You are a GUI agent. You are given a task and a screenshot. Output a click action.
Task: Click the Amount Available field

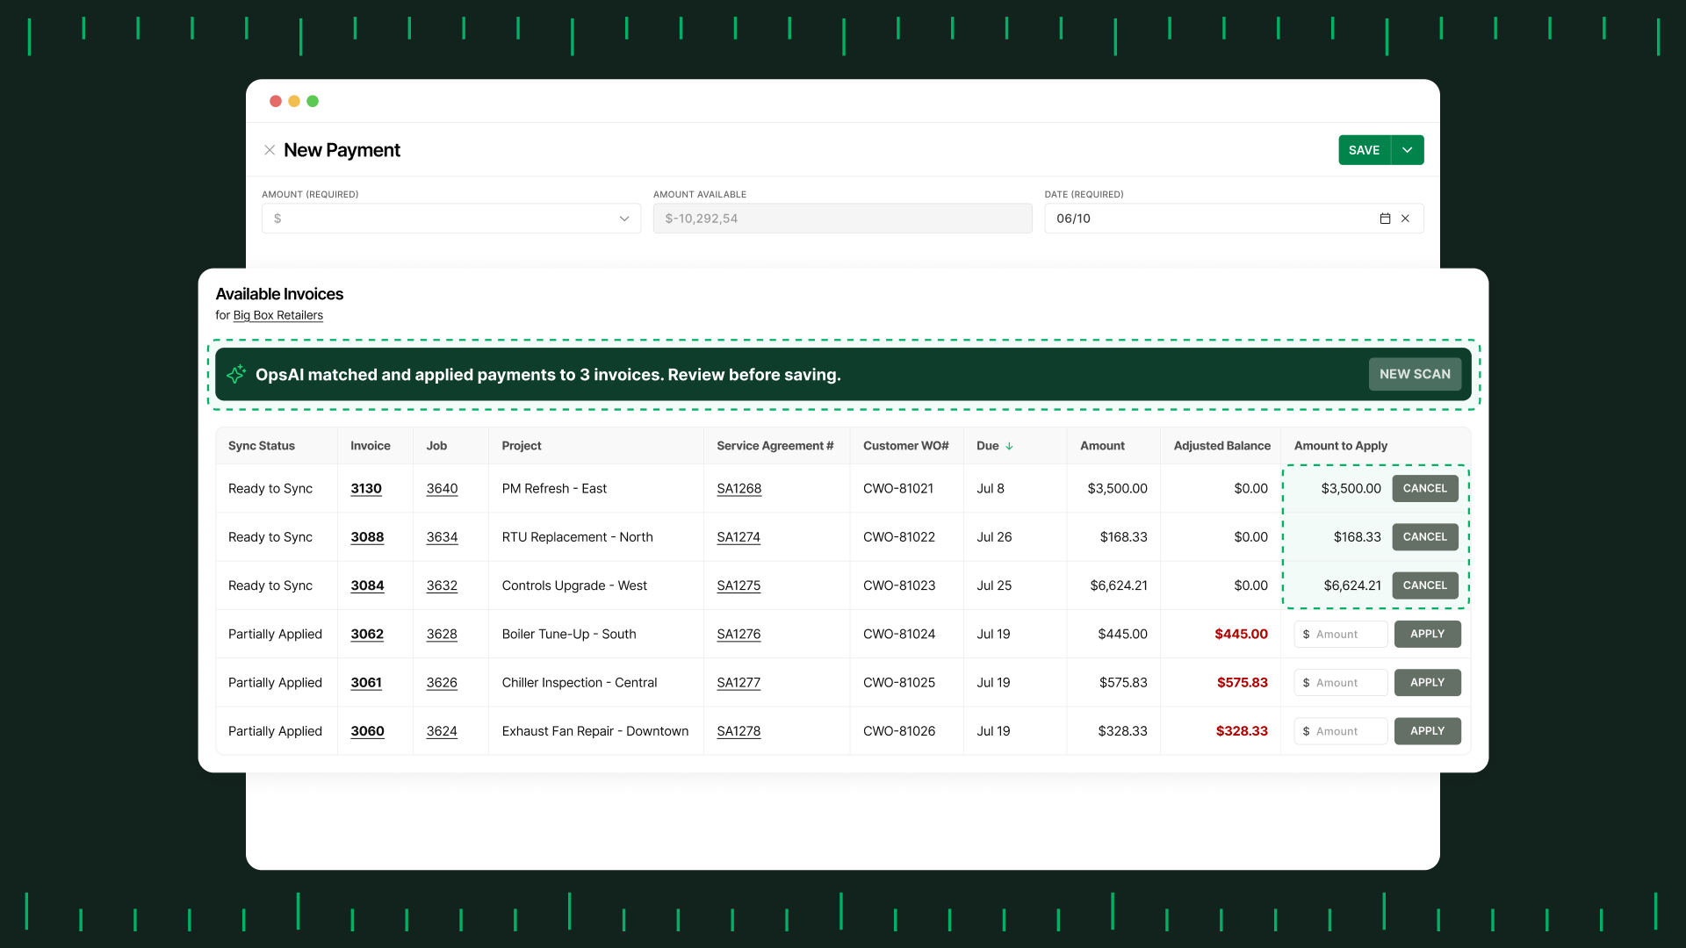[x=842, y=219]
